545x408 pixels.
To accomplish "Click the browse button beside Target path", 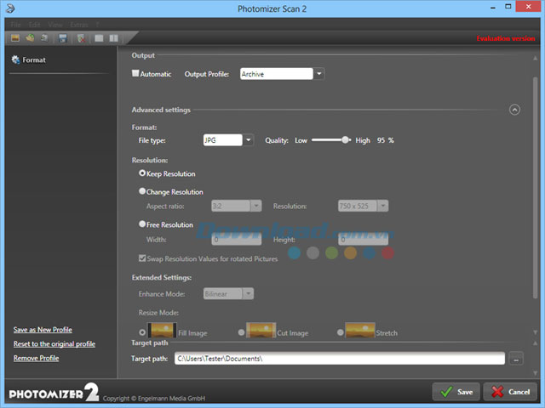I will point(517,360).
